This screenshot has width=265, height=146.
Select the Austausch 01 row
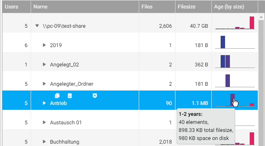130,119
